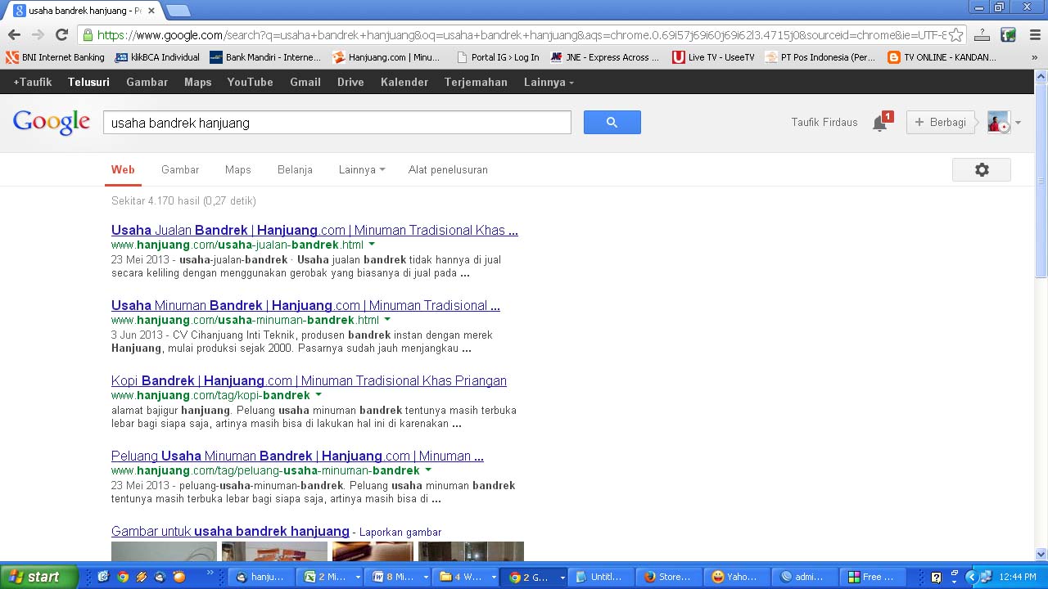The width and height of the screenshot is (1048, 589).
Task: Go back to the previous page
Action: (x=14, y=34)
